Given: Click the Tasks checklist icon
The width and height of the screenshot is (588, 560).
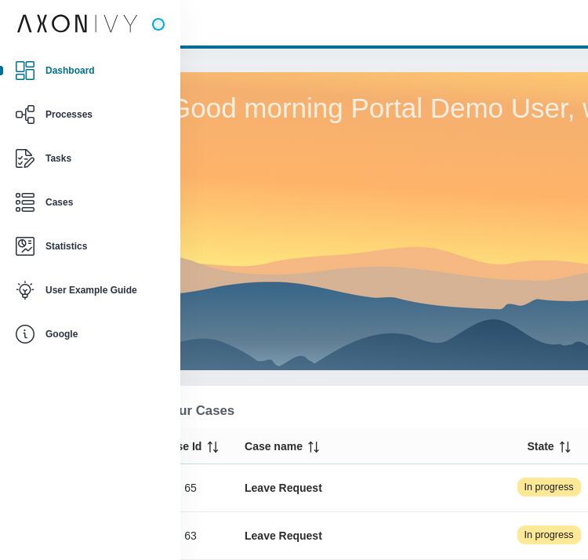Looking at the screenshot, I should point(25,158).
